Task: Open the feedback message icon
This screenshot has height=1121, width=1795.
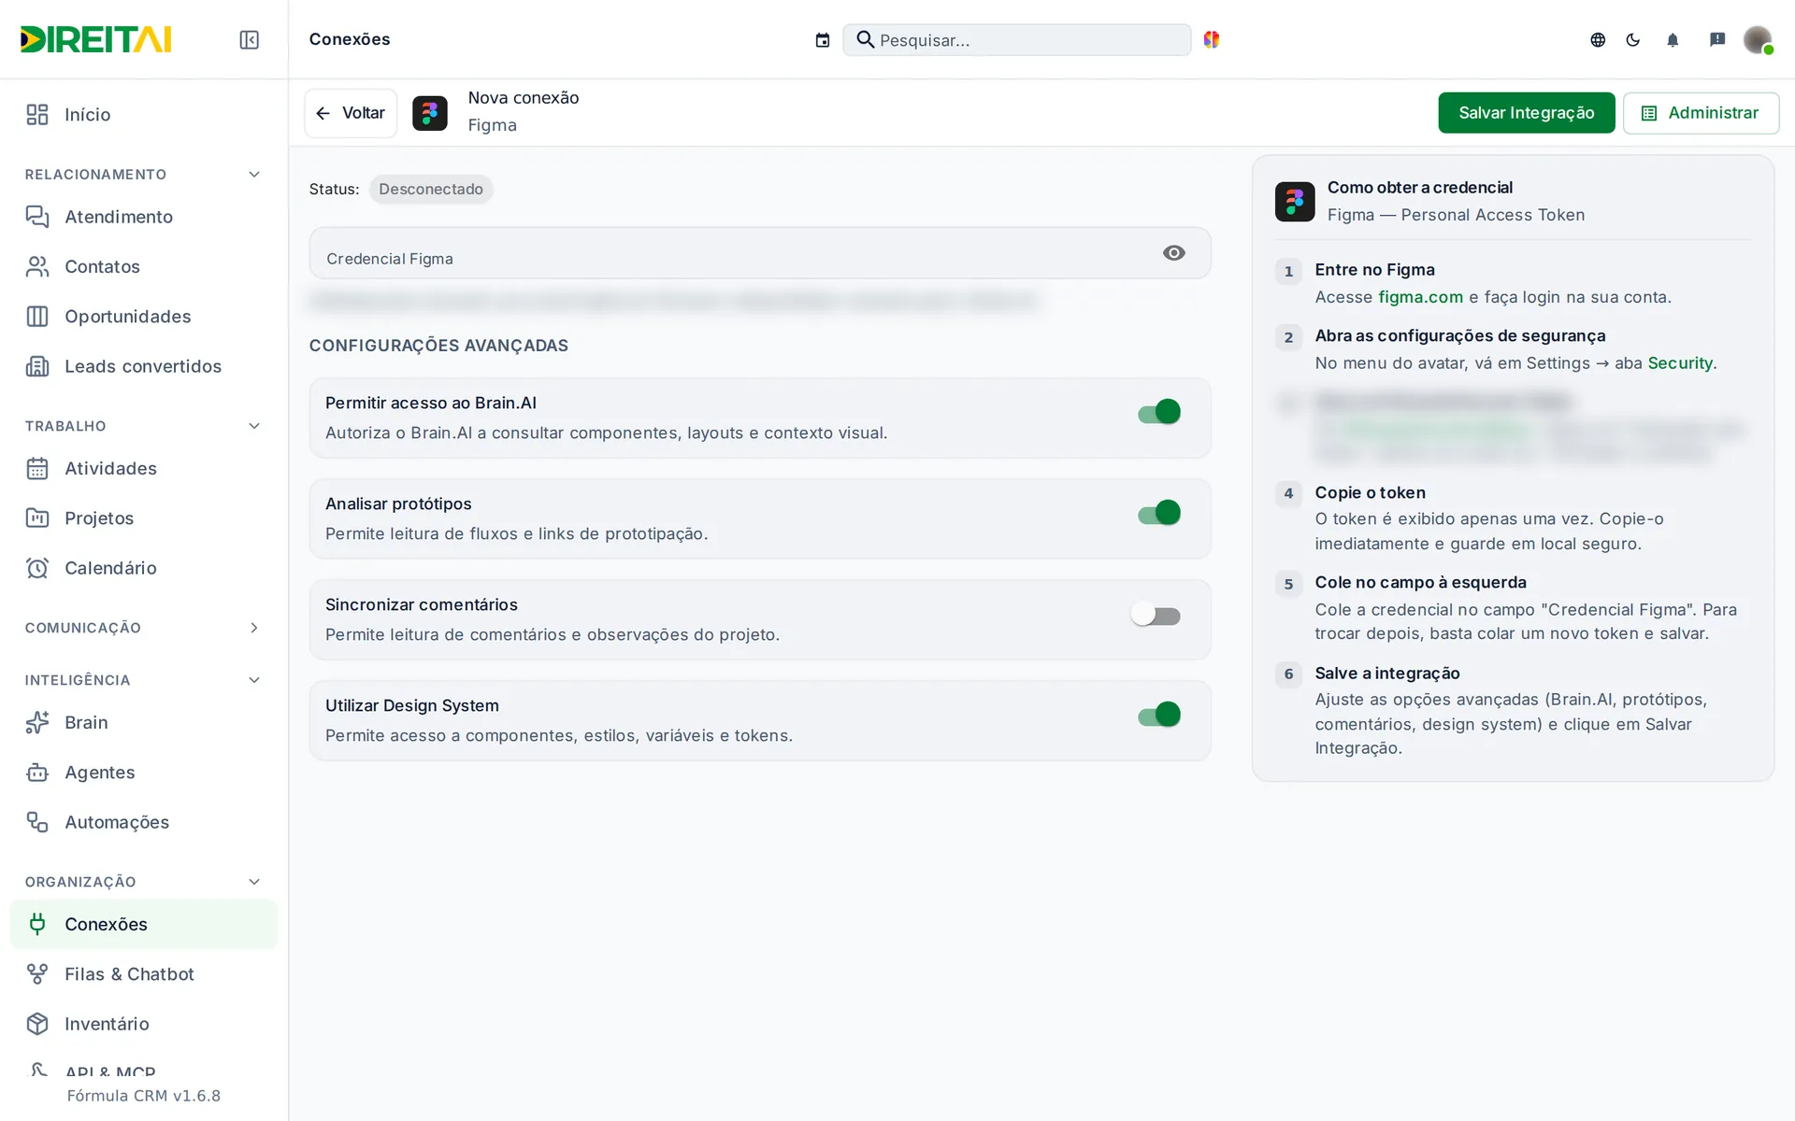Action: [1717, 39]
